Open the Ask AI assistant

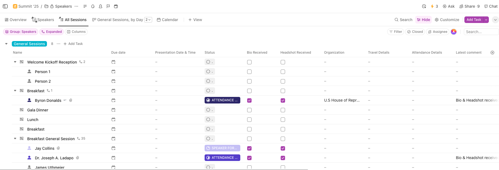click(x=448, y=6)
